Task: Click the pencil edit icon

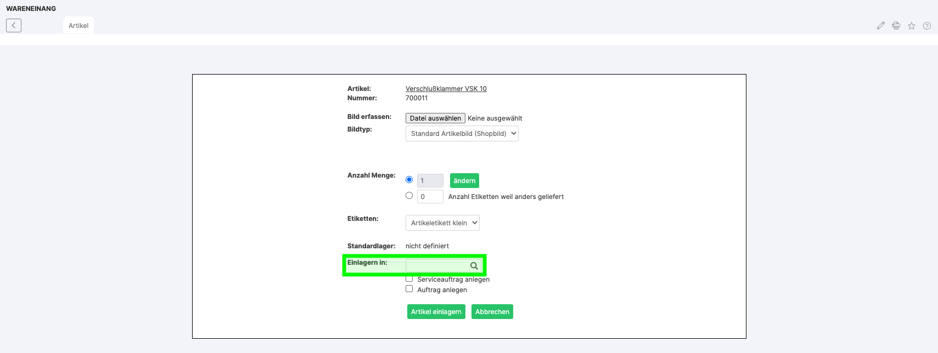Action: (880, 26)
